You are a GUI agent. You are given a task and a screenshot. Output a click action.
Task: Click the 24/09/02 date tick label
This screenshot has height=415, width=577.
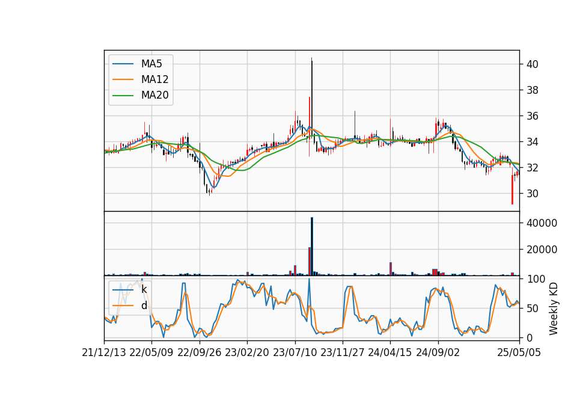(x=438, y=352)
